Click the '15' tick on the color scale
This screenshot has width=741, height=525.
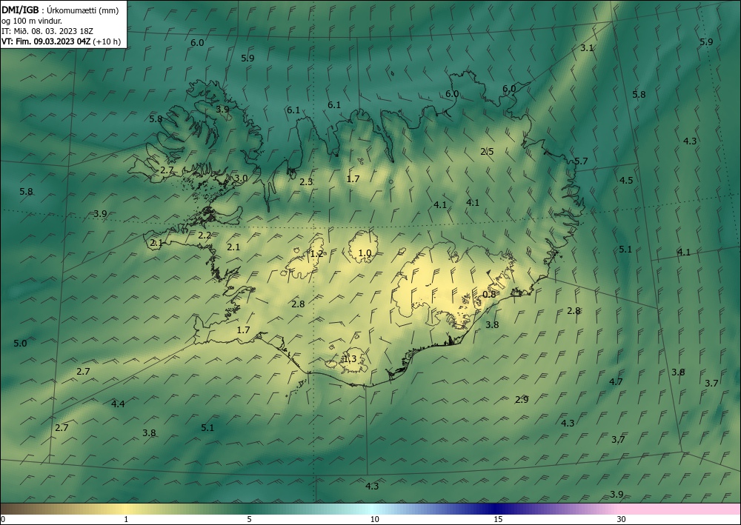tap(498, 520)
